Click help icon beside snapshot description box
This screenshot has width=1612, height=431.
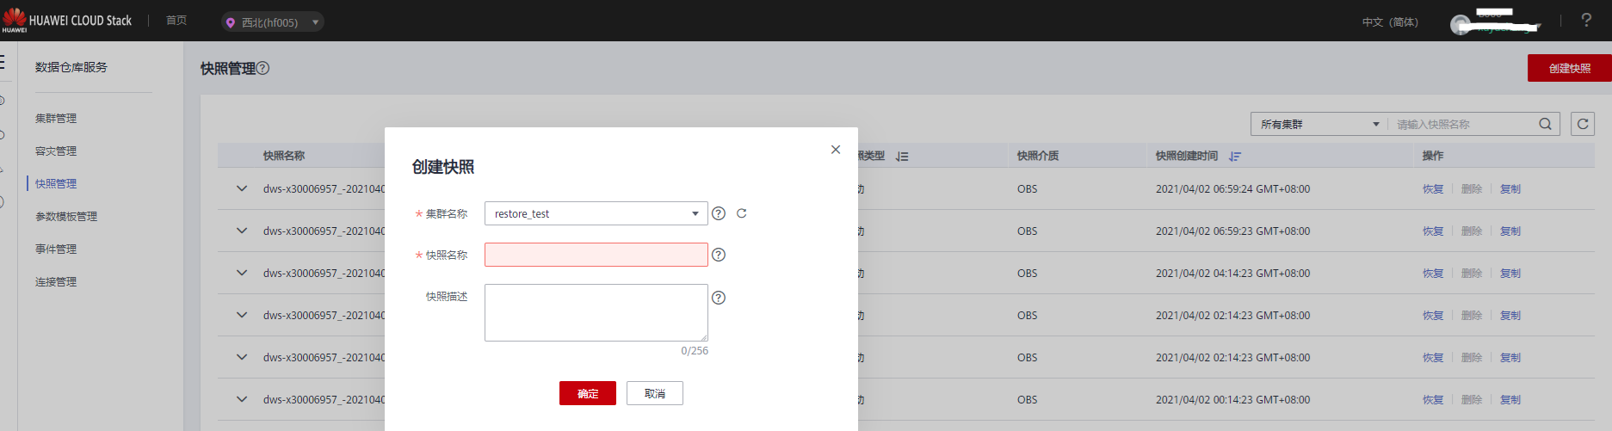(x=719, y=298)
